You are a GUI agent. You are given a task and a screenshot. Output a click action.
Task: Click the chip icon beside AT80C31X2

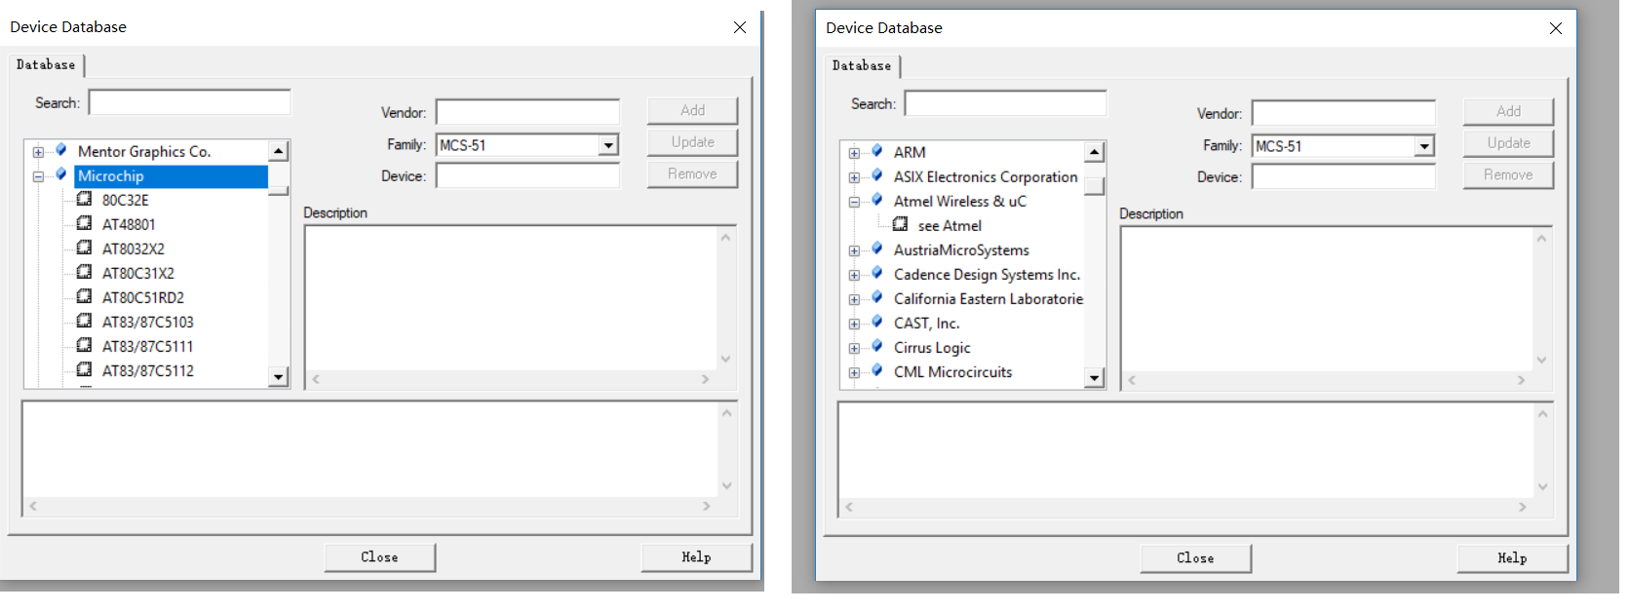click(x=85, y=272)
